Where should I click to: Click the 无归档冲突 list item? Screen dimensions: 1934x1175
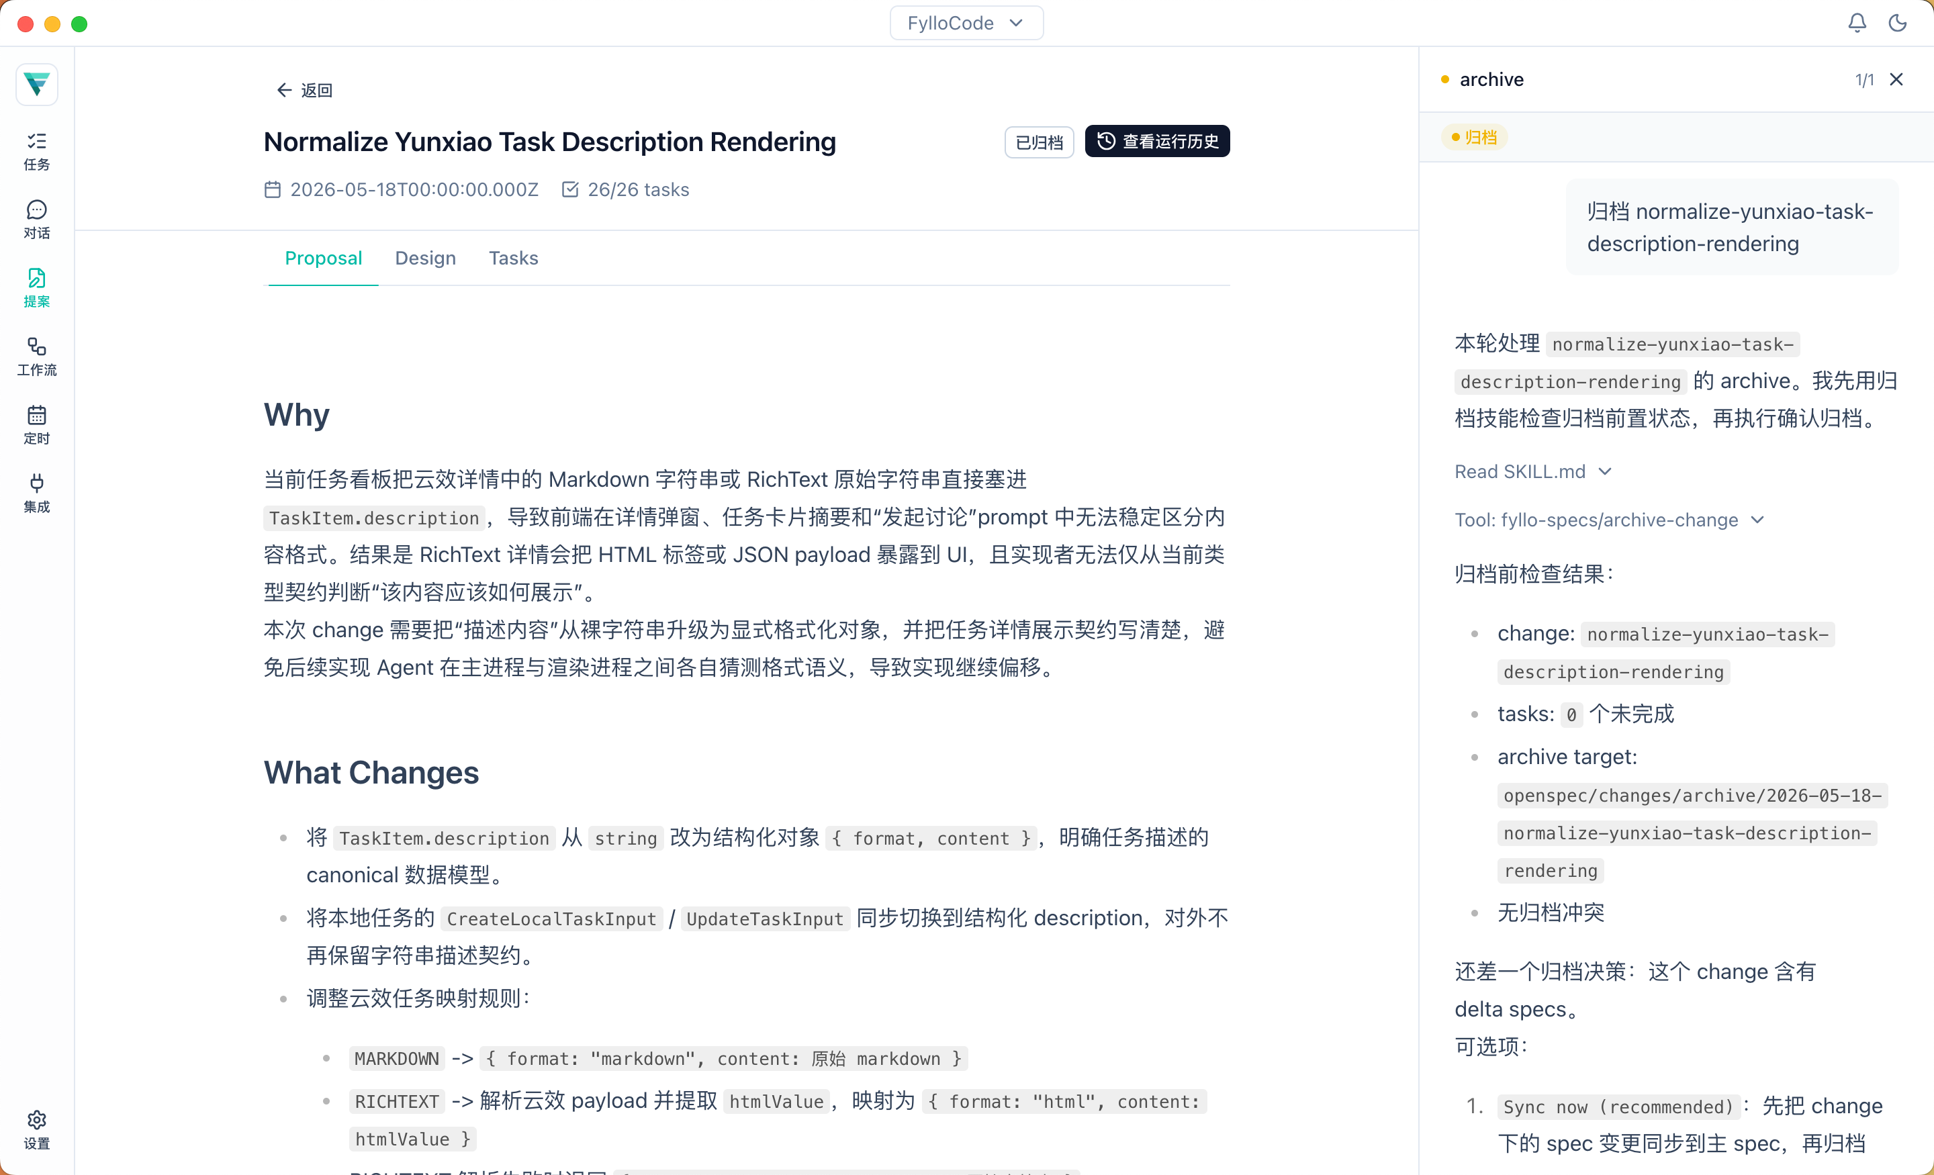(x=1550, y=912)
